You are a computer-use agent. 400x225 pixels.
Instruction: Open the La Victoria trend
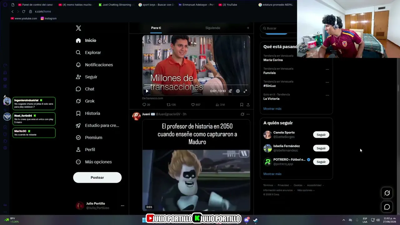[x=271, y=99]
